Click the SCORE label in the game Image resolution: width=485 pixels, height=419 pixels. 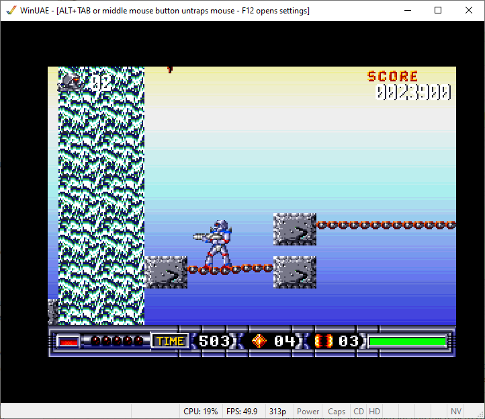(x=392, y=76)
